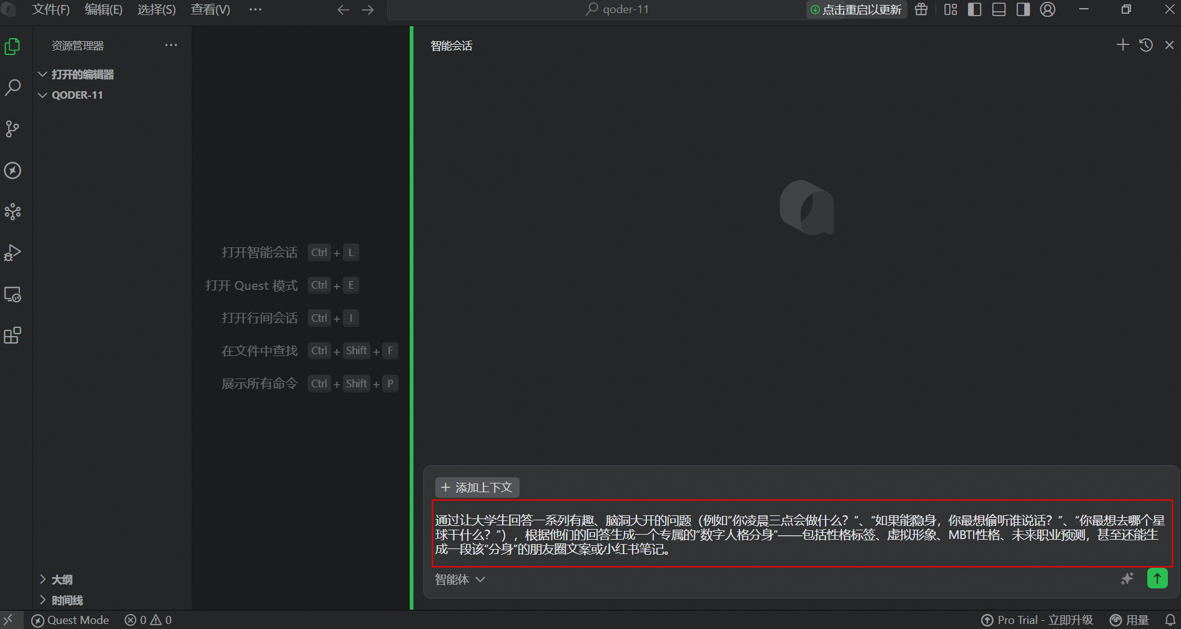Open the 查看(V) menu
1181x629 pixels.
click(x=210, y=9)
